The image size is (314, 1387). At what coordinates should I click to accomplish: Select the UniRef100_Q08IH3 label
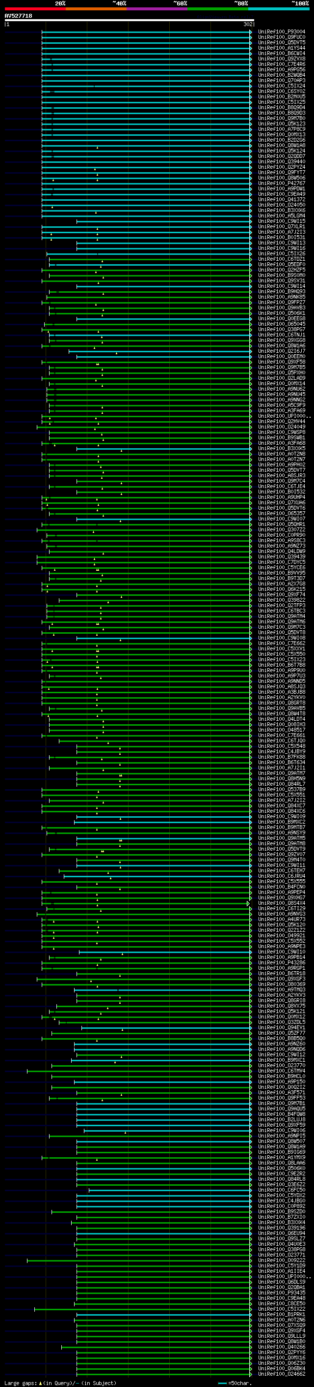(x=281, y=724)
